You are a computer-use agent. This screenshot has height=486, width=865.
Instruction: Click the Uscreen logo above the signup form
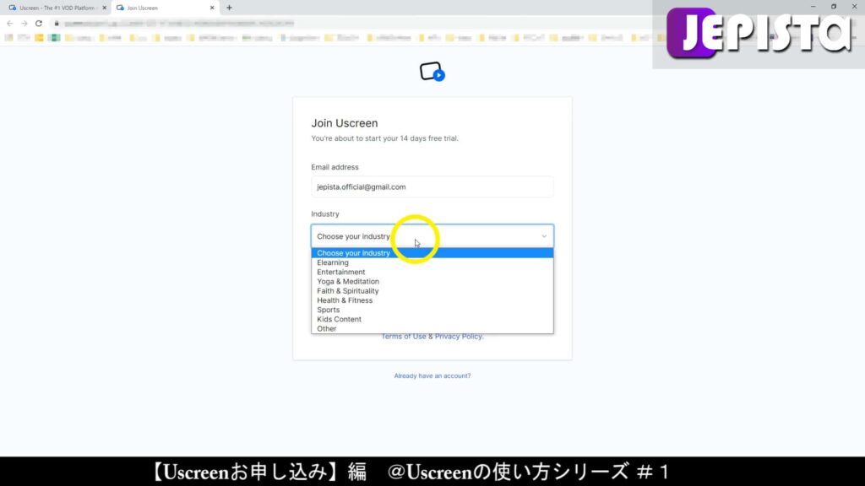click(432, 73)
